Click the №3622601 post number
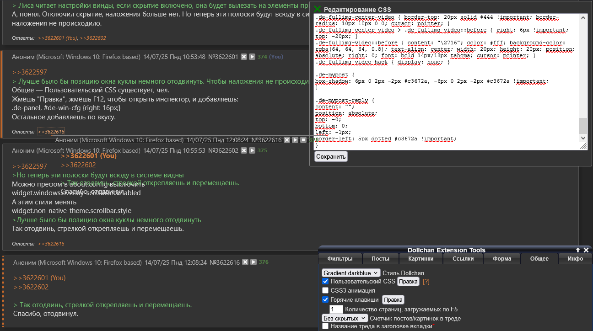The height and width of the screenshot is (331, 593). pyautogui.click(x=223, y=57)
